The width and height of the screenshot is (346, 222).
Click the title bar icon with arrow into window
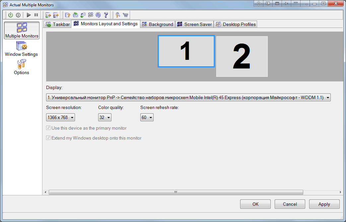coord(268,3)
